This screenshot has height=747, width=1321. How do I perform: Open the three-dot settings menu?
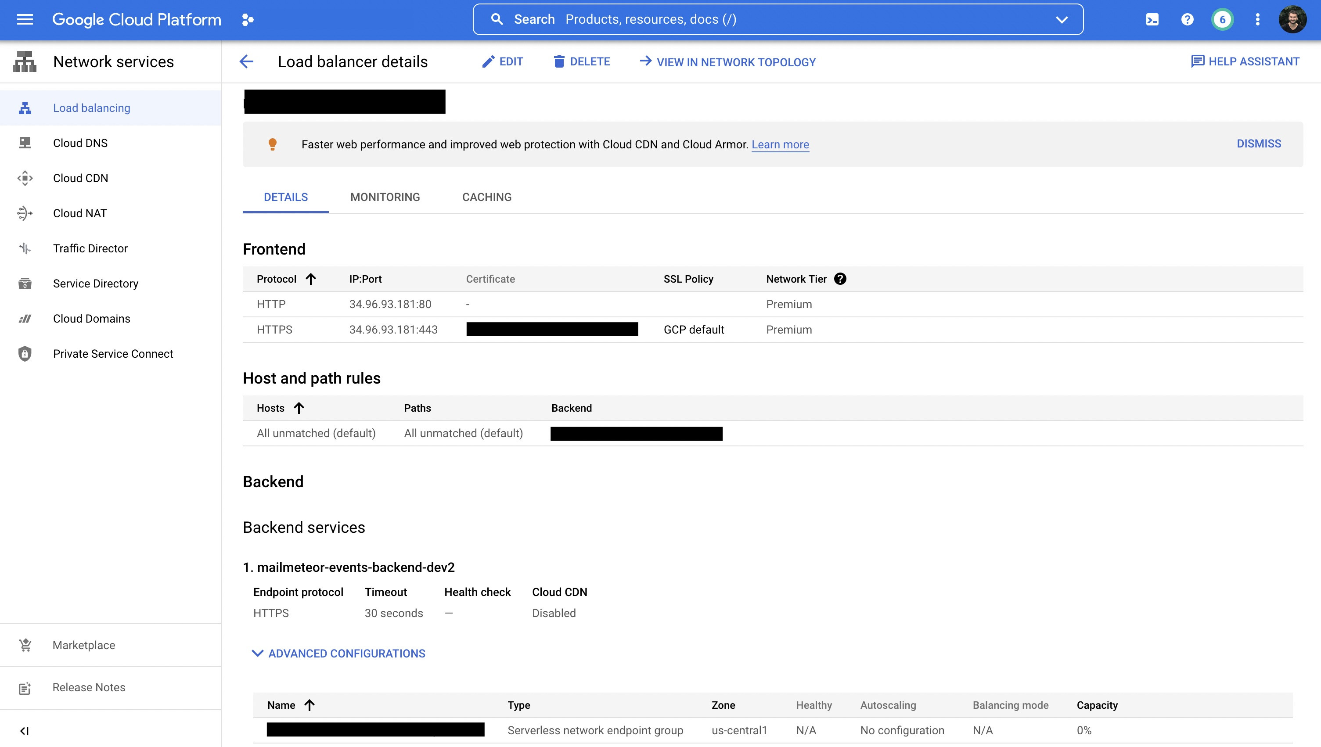click(1257, 19)
